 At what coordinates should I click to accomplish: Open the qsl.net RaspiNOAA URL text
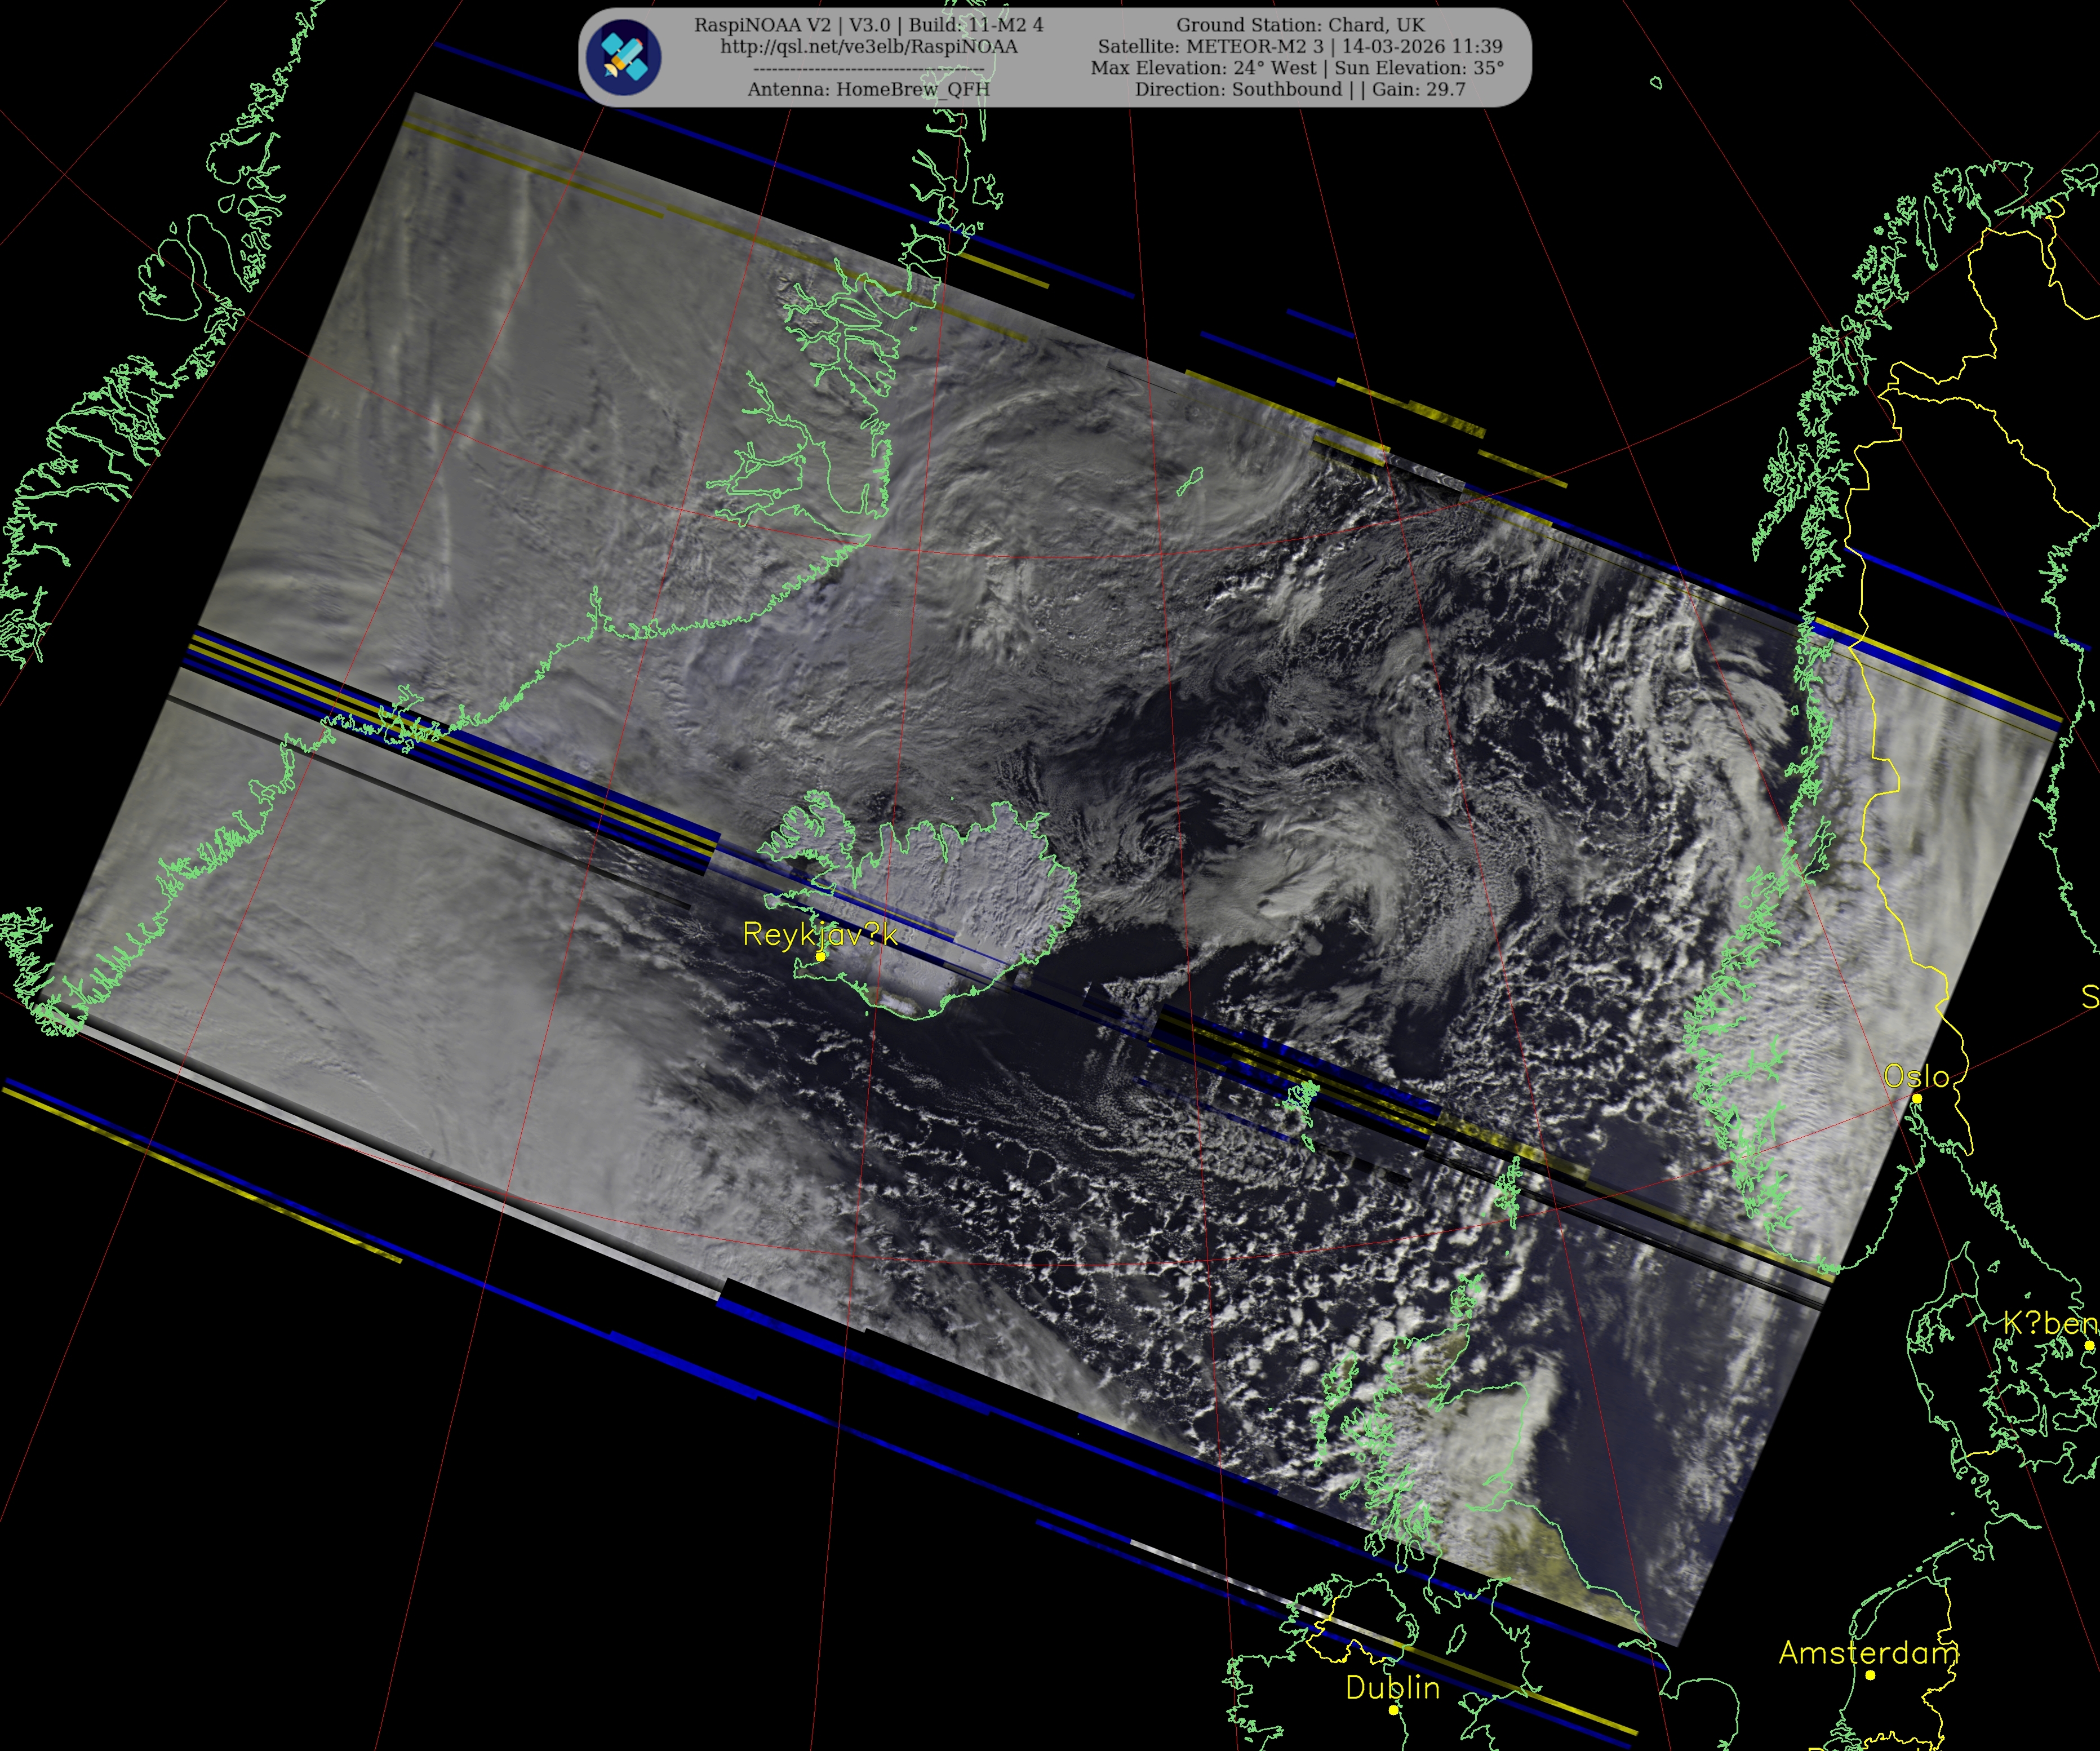[x=868, y=47]
